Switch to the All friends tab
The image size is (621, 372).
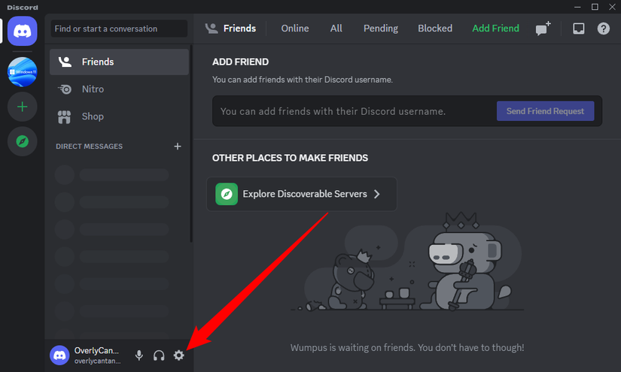click(x=336, y=29)
